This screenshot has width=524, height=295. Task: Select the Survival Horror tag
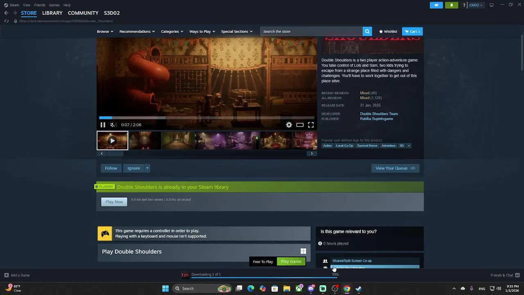click(367, 145)
